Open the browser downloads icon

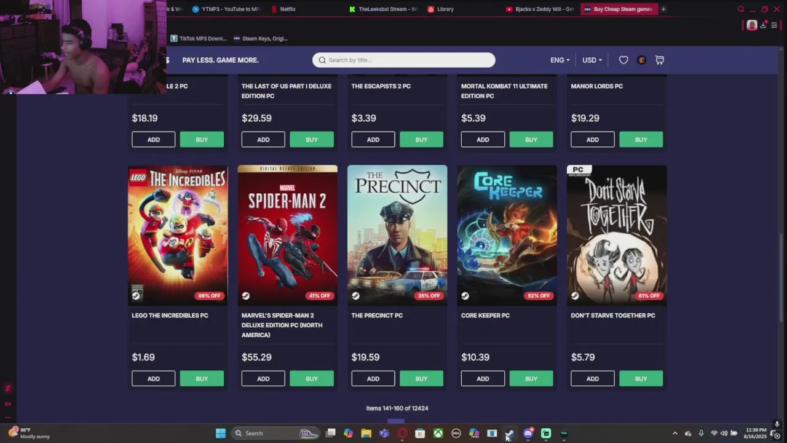click(764, 25)
